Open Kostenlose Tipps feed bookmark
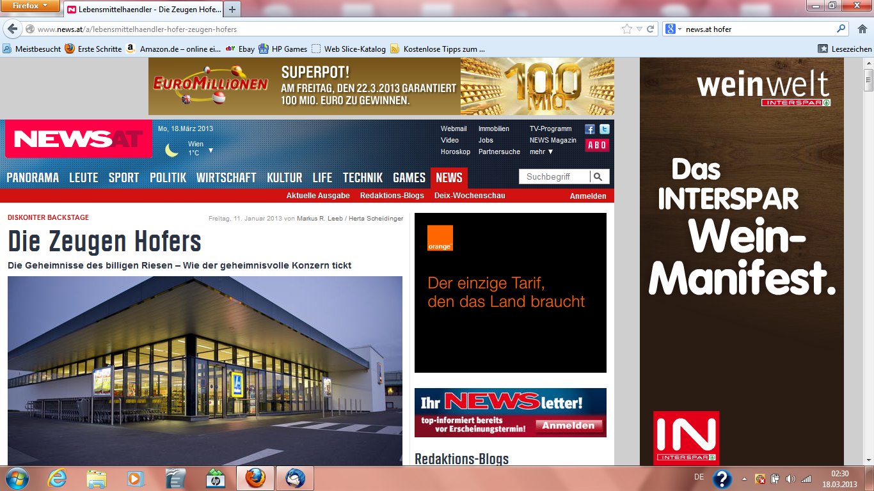This screenshot has width=874, height=491. click(x=438, y=49)
